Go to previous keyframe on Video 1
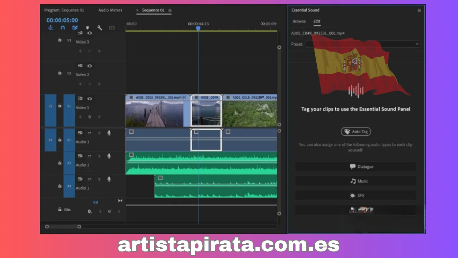Viewport: 458px width, 258px height. (x=80, y=117)
